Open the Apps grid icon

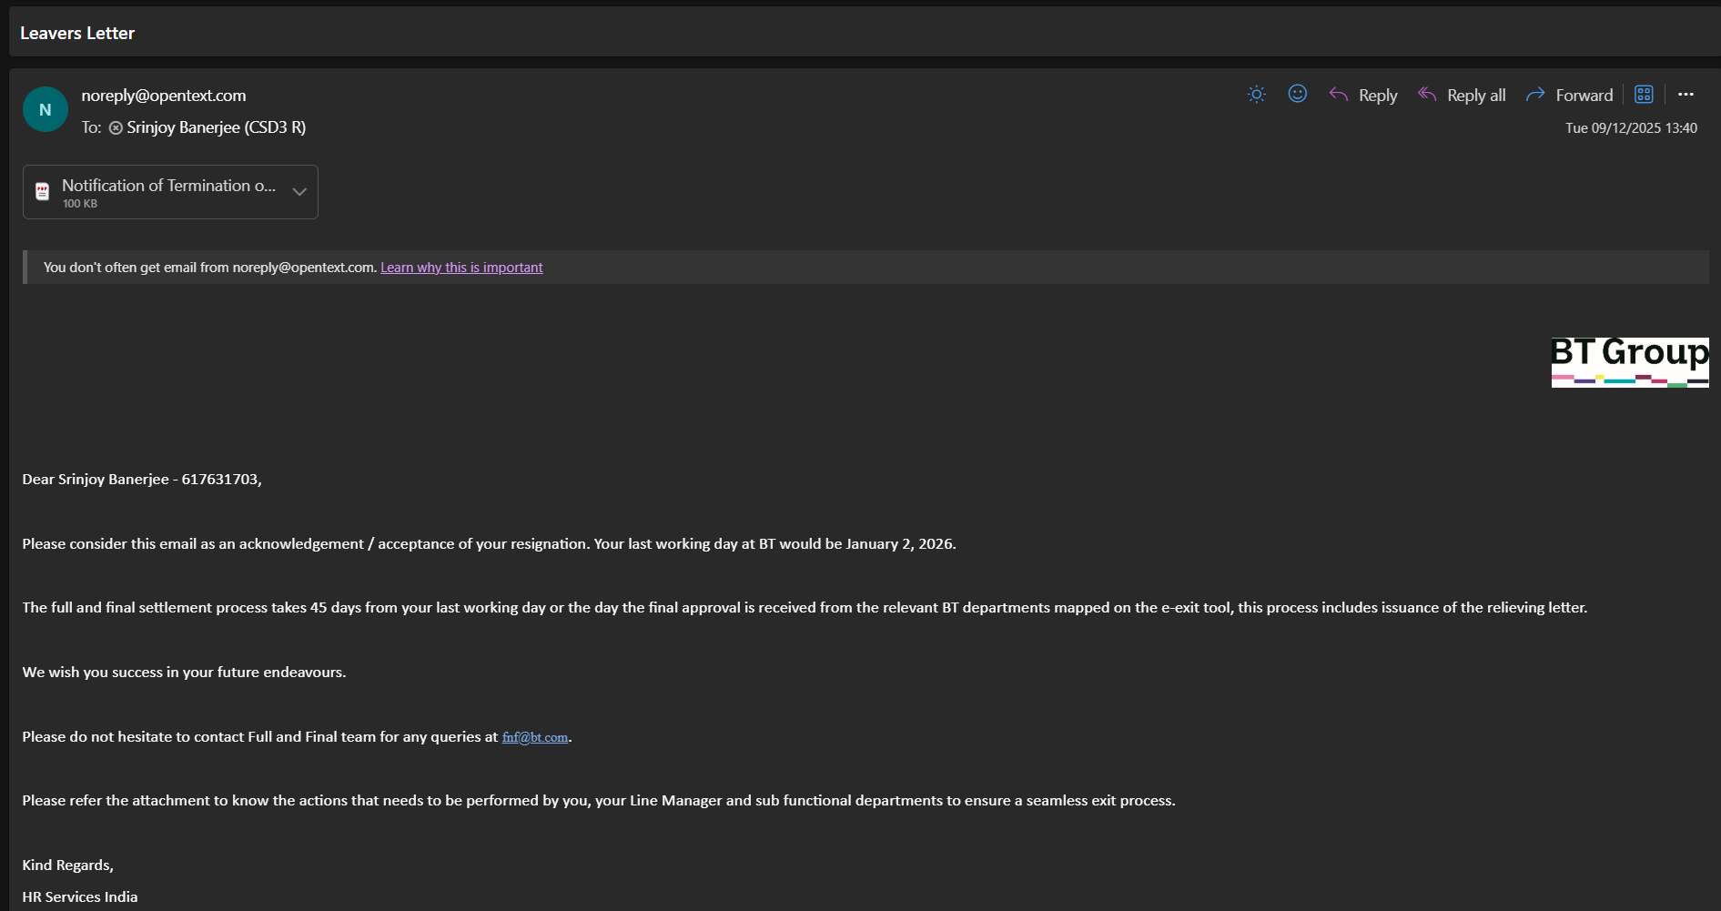click(x=1644, y=95)
